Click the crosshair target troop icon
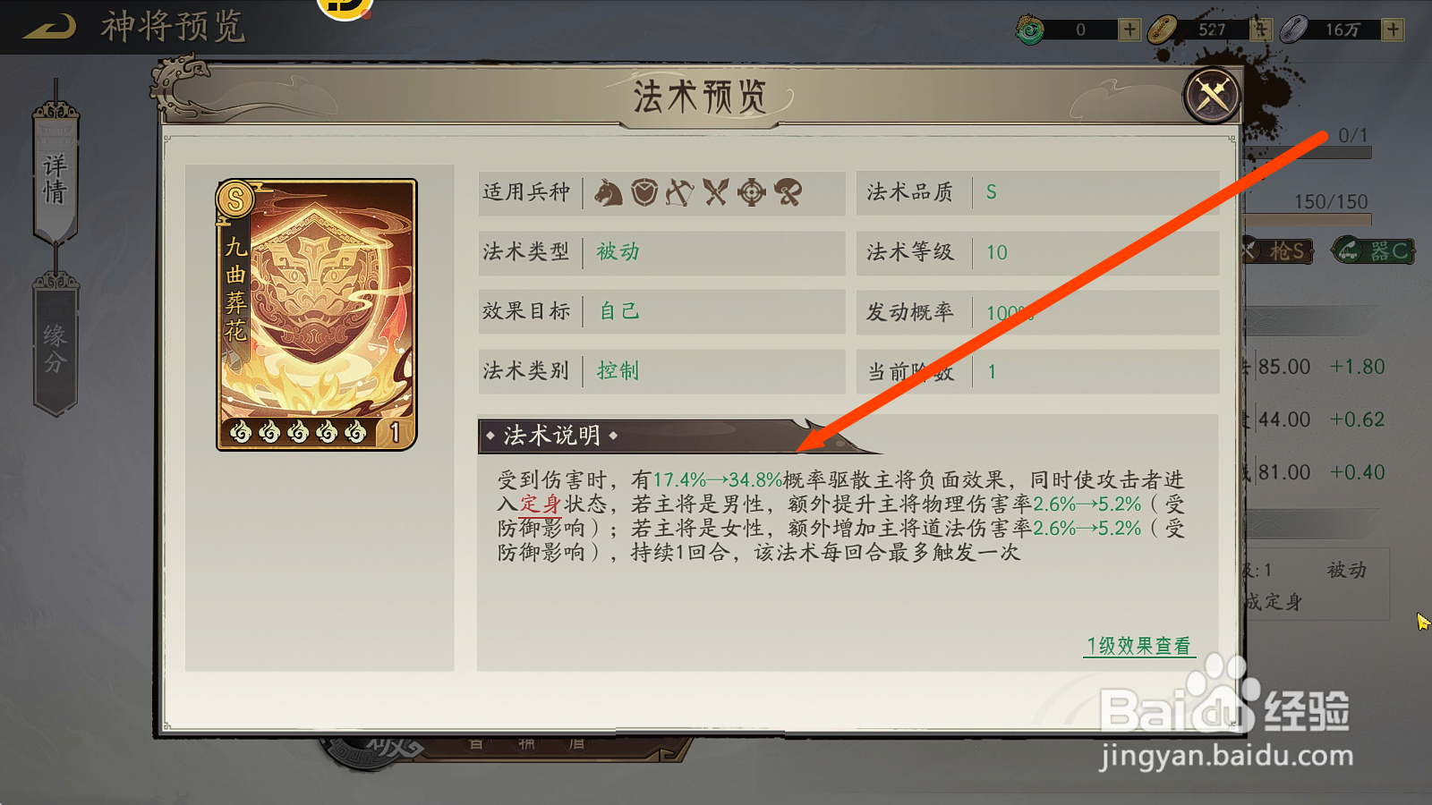This screenshot has height=805, width=1432. point(752,192)
